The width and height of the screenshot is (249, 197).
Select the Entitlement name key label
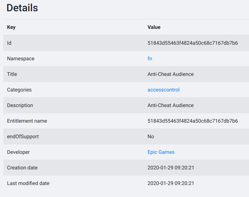(27, 121)
